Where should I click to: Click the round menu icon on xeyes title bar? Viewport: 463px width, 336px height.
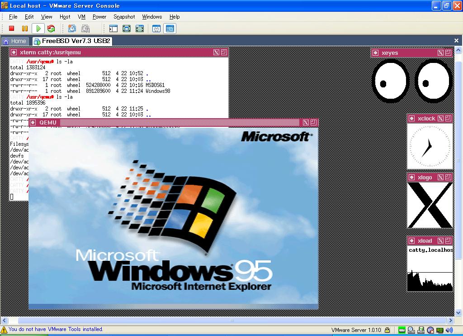(x=375, y=53)
